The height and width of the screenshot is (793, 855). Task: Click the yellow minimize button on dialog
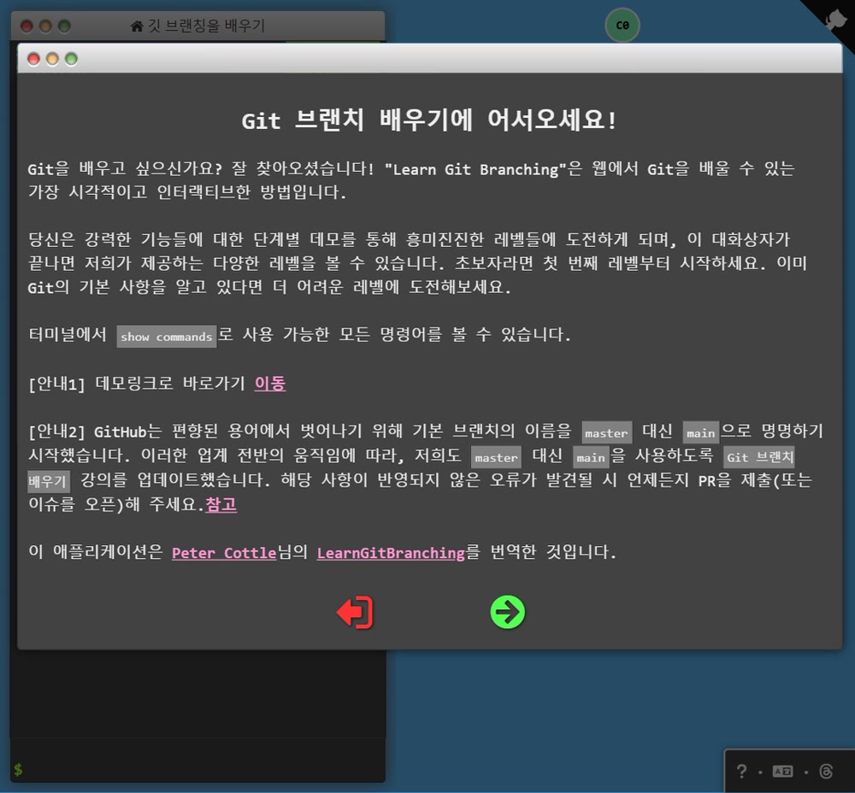[52, 59]
